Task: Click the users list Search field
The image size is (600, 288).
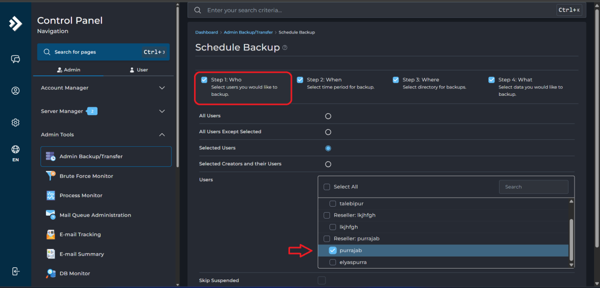Action: [x=533, y=187]
